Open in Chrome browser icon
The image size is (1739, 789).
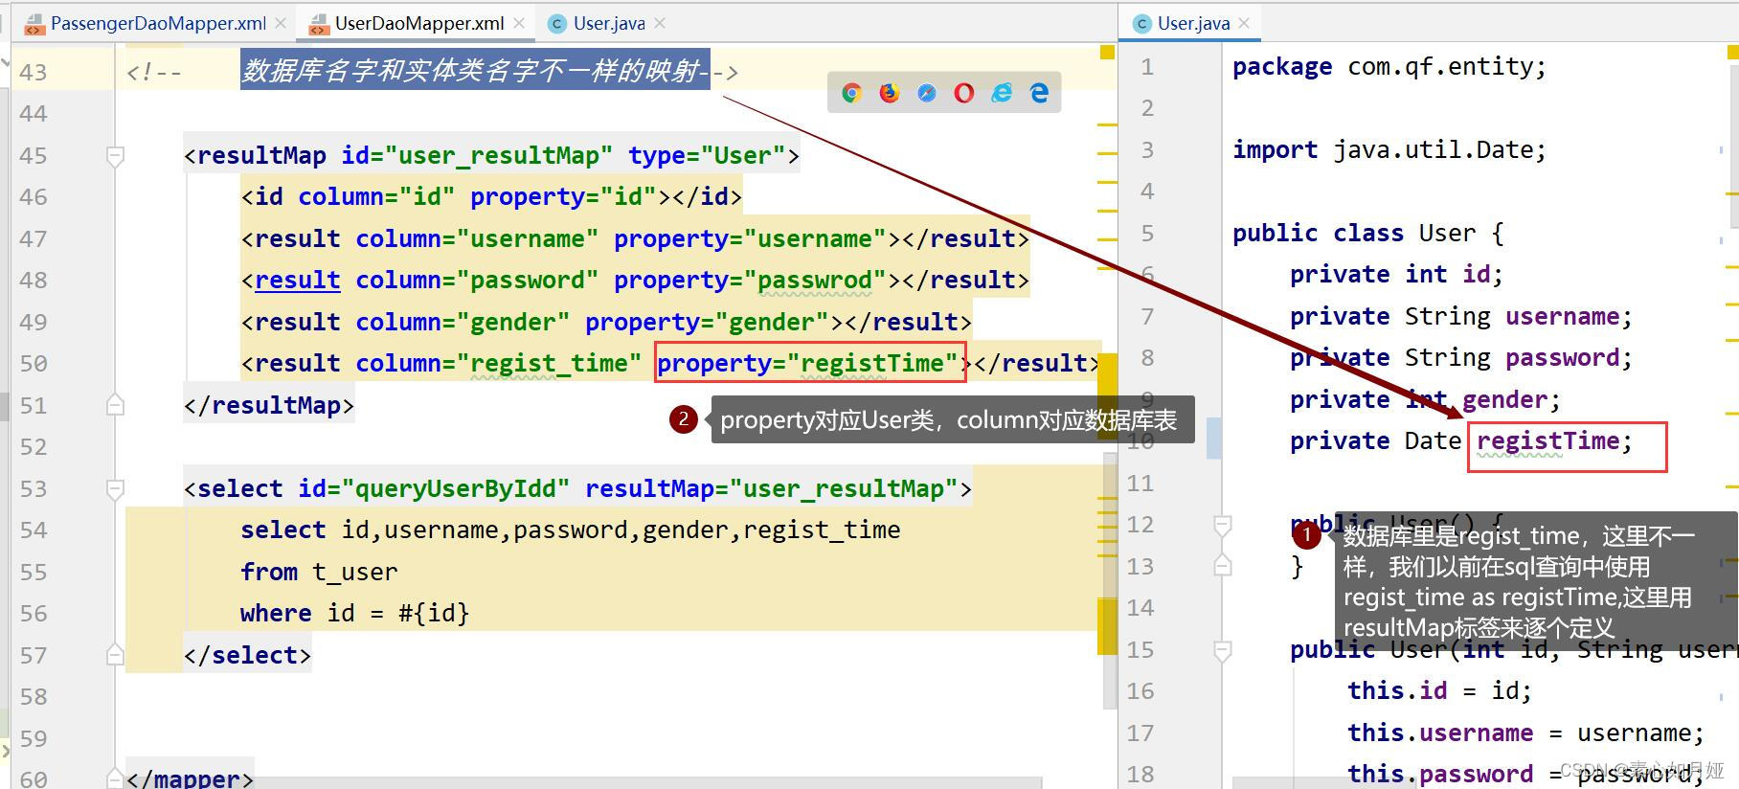(851, 93)
